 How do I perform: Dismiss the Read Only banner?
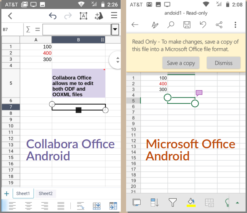pyautogui.click(x=223, y=63)
